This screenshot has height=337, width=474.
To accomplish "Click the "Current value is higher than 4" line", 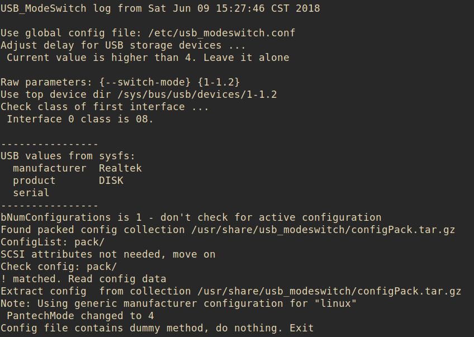I will click(148, 58).
